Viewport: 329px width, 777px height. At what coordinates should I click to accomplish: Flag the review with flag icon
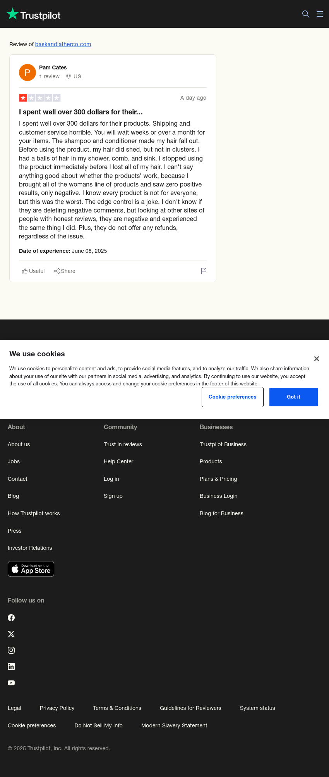tap(204, 271)
